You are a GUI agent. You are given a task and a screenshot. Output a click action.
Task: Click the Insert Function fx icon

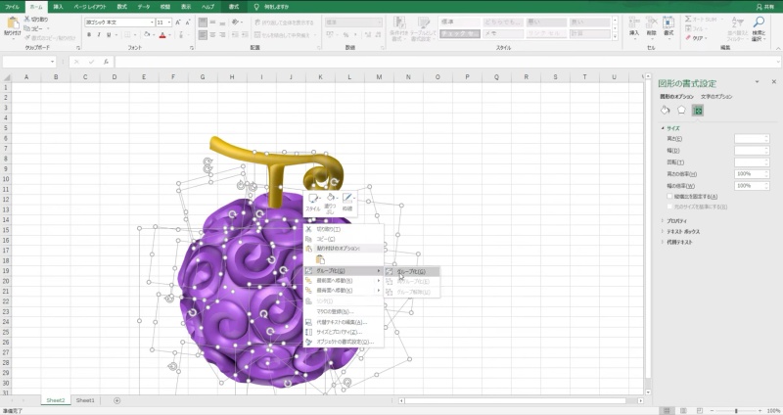click(106, 62)
